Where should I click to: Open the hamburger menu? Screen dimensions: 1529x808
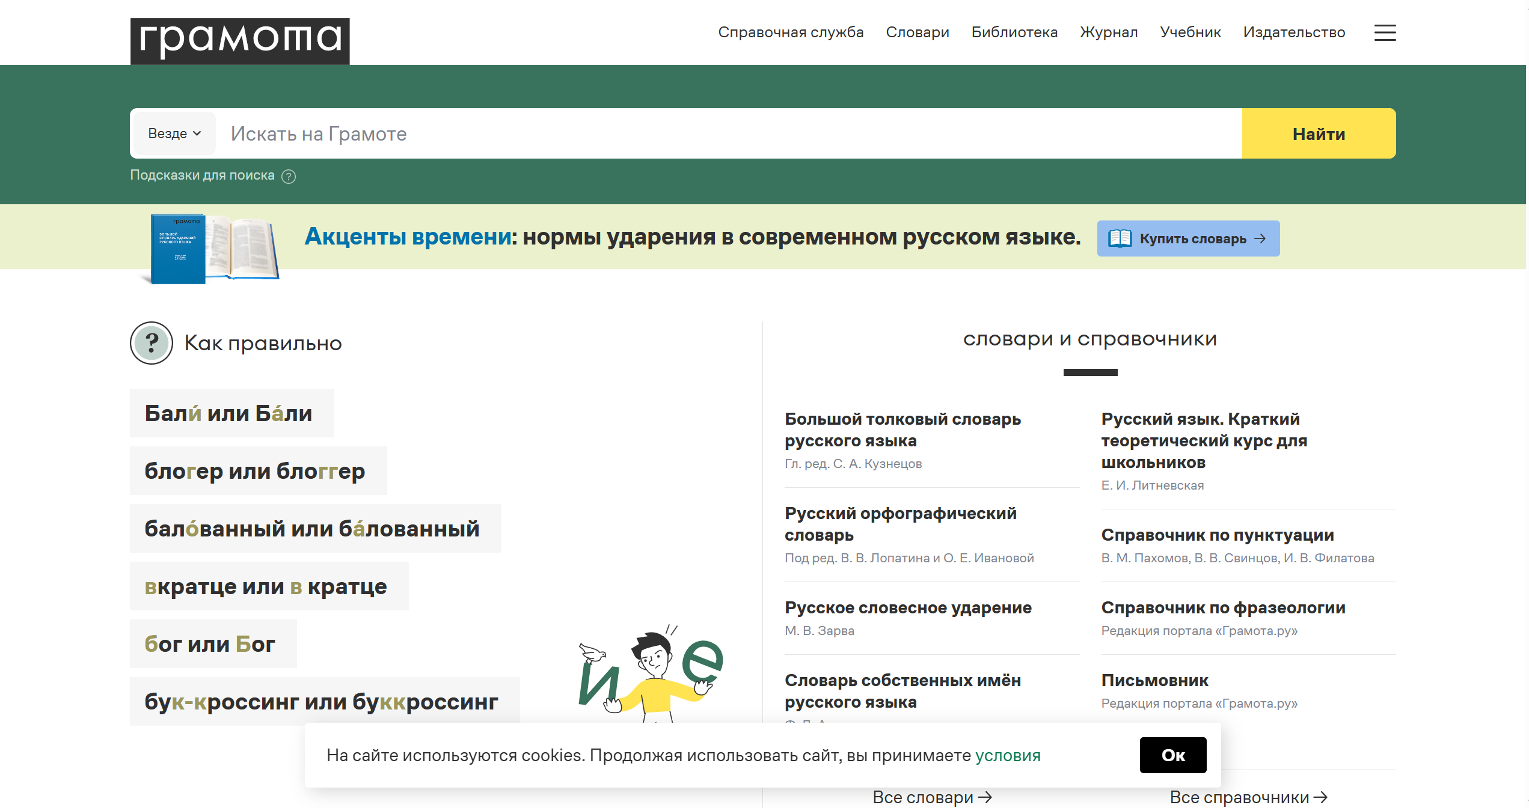pos(1384,33)
